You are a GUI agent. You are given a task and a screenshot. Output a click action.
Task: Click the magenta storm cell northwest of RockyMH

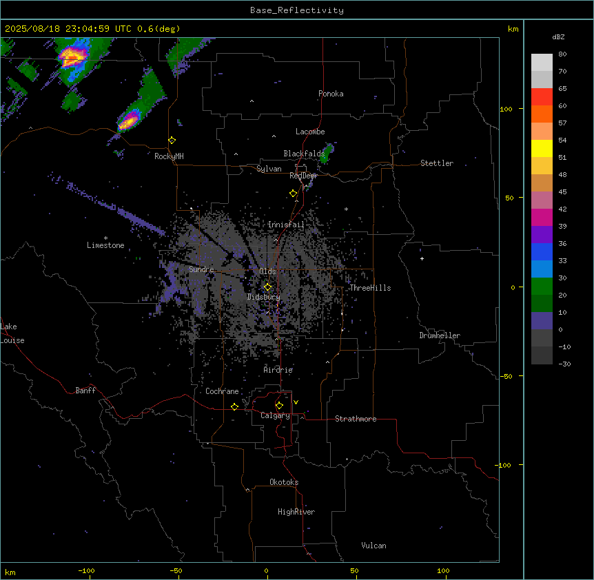point(129,121)
